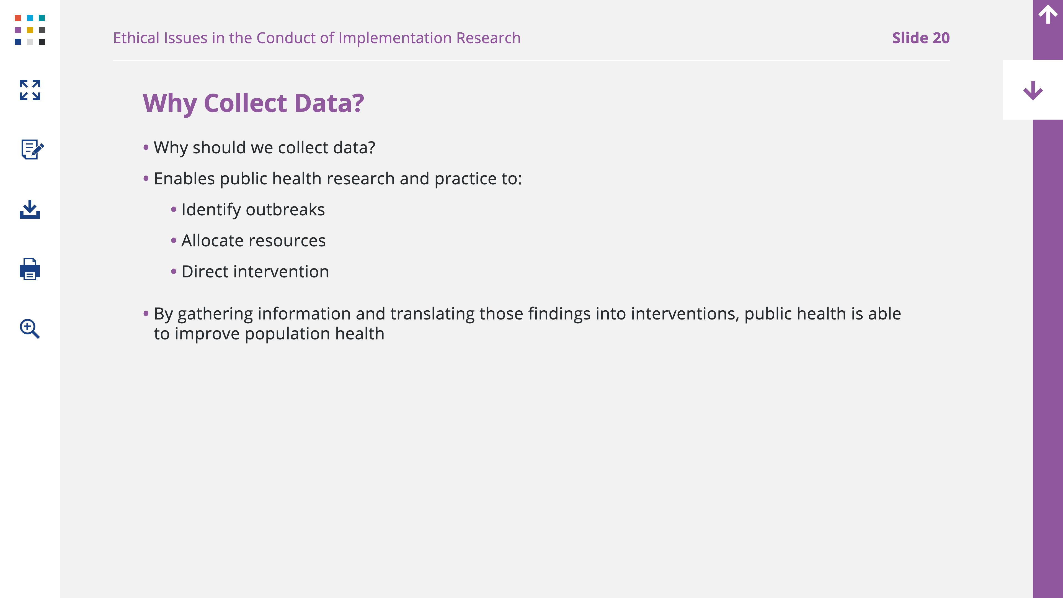Click 'Enables public health research' bullet text
The width and height of the screenshot is (1063, 598).
[x=337, y=179]
